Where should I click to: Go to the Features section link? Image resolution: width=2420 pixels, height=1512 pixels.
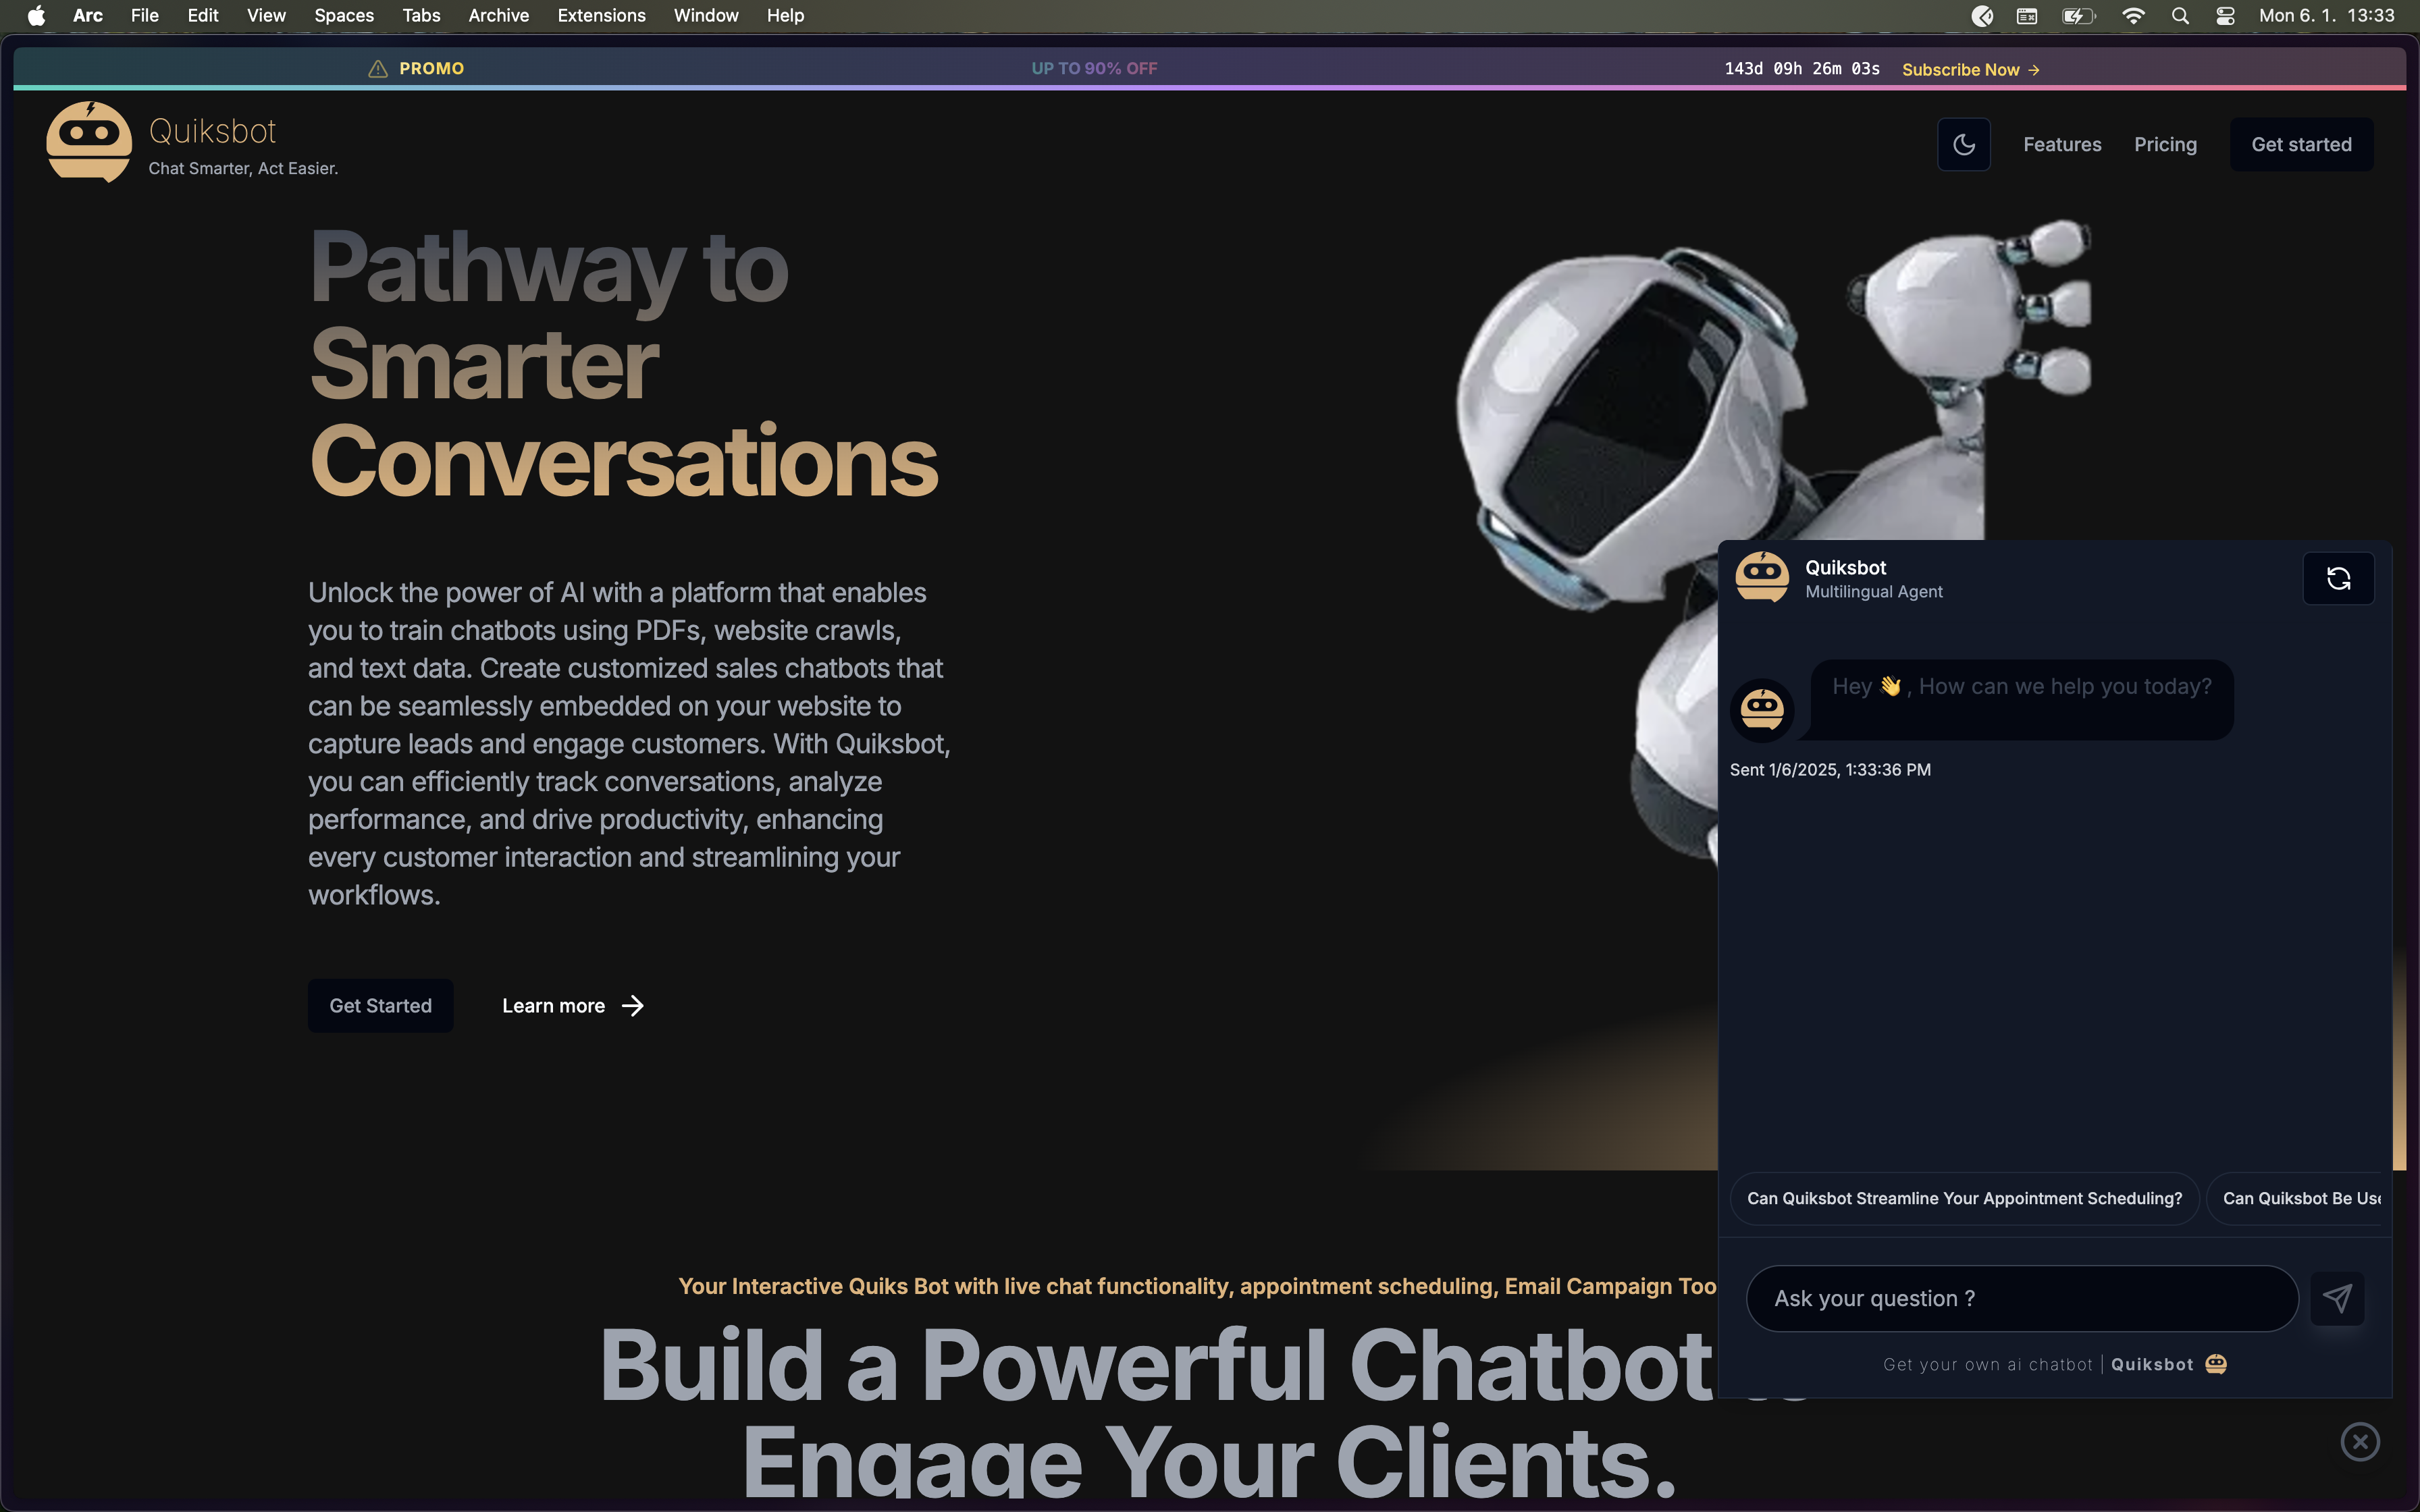tap(2062, 145)
